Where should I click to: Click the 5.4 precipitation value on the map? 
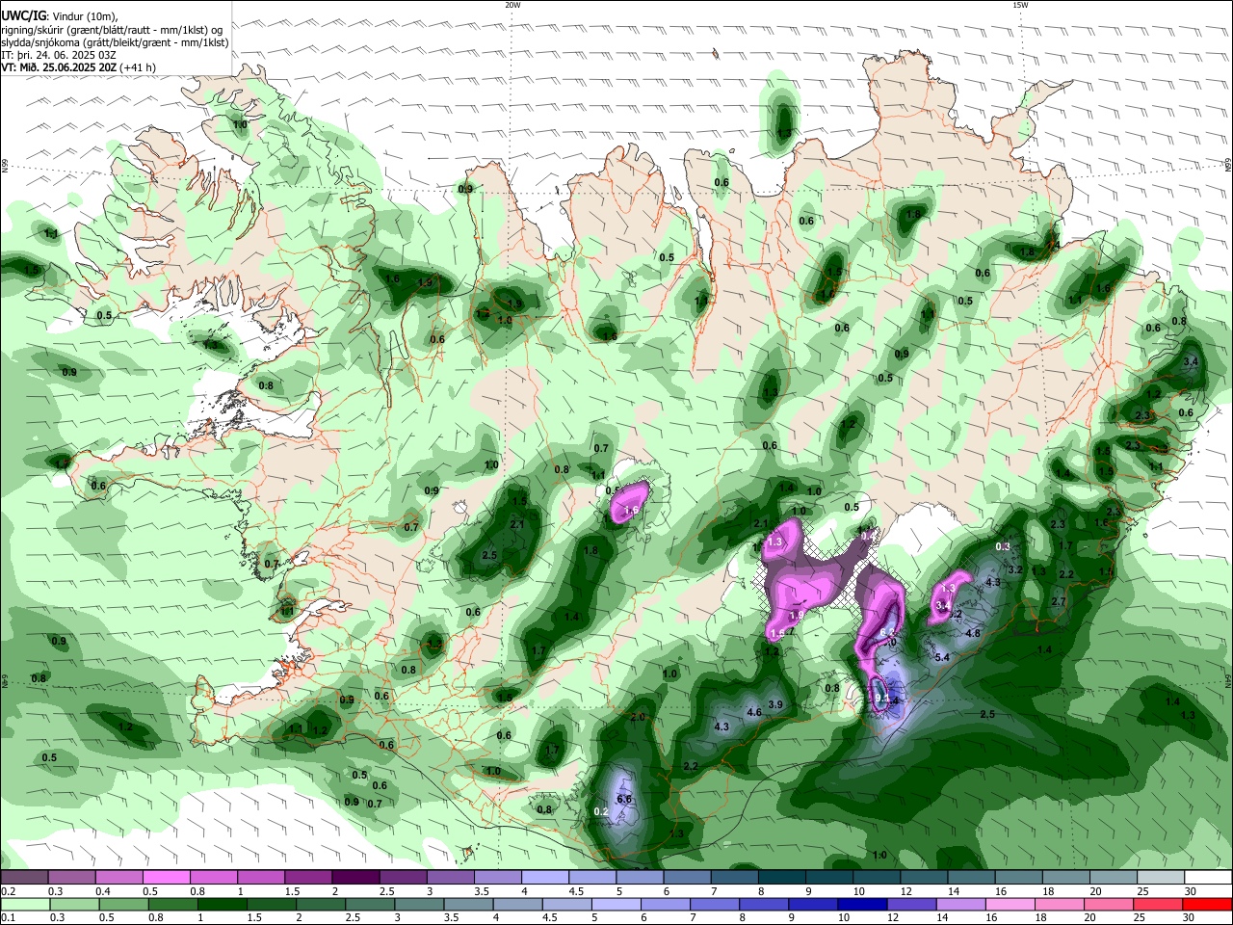pos(943,657)
